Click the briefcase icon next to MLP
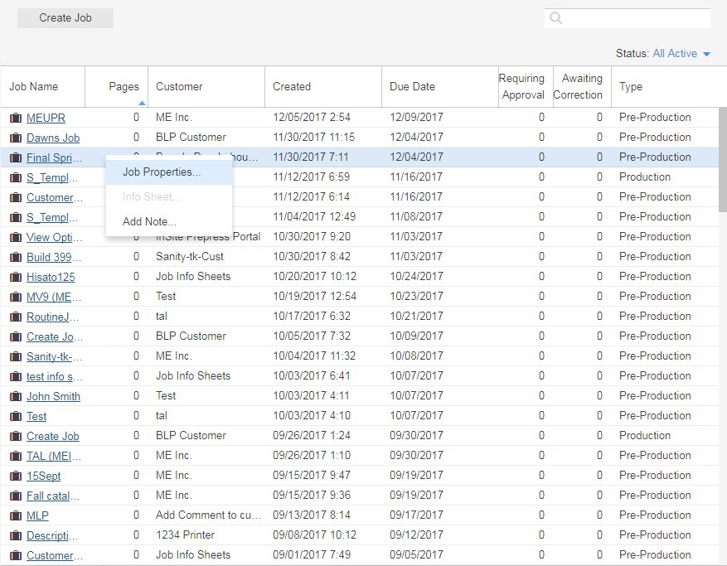The height and width of the screenshot is (566, 727). tap(15, 515)
